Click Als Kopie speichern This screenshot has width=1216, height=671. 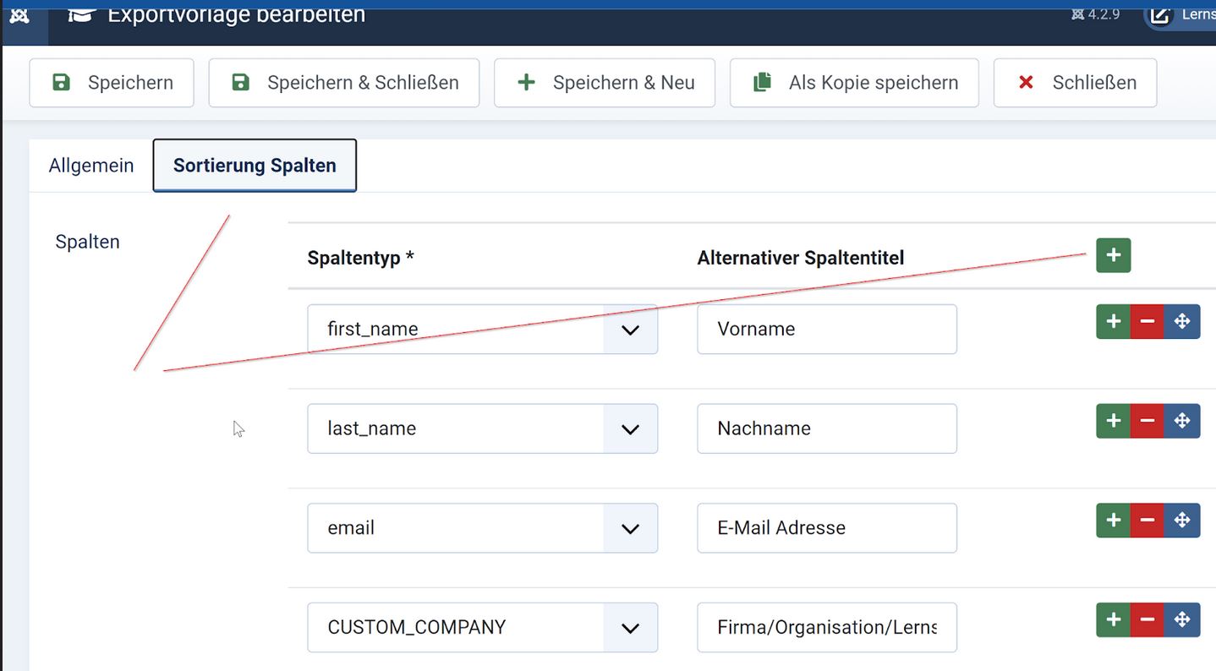click(x=854, y=83)
